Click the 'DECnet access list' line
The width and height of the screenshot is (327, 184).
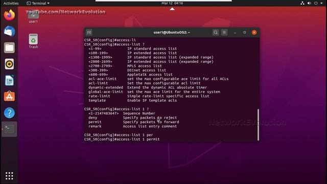click(127, 71)
